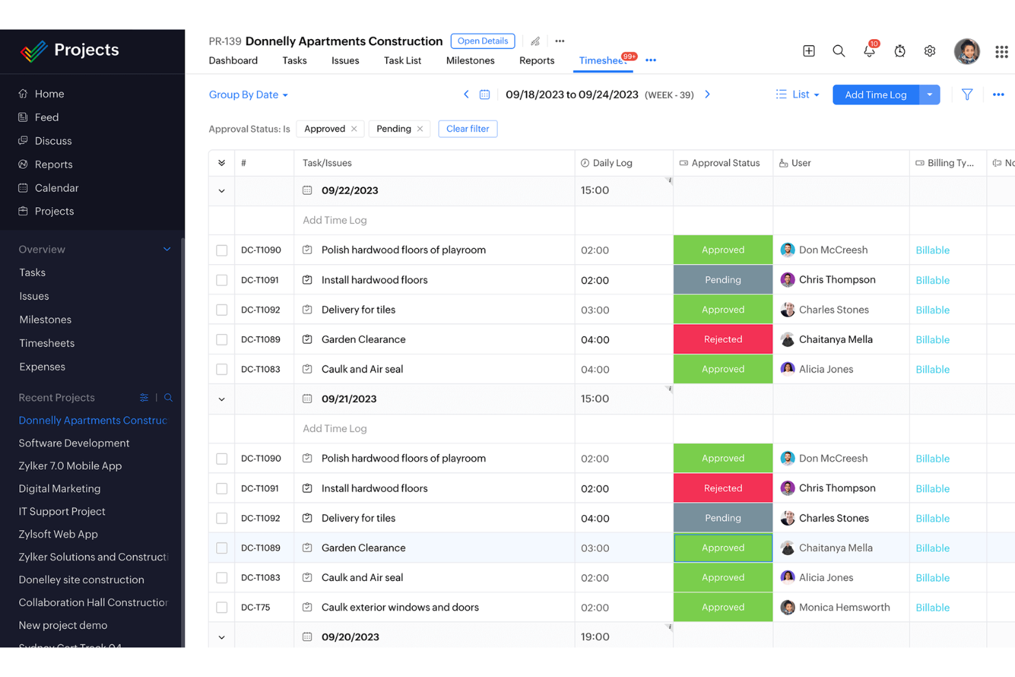Switch to the Milestones tab

pos(470,60)
